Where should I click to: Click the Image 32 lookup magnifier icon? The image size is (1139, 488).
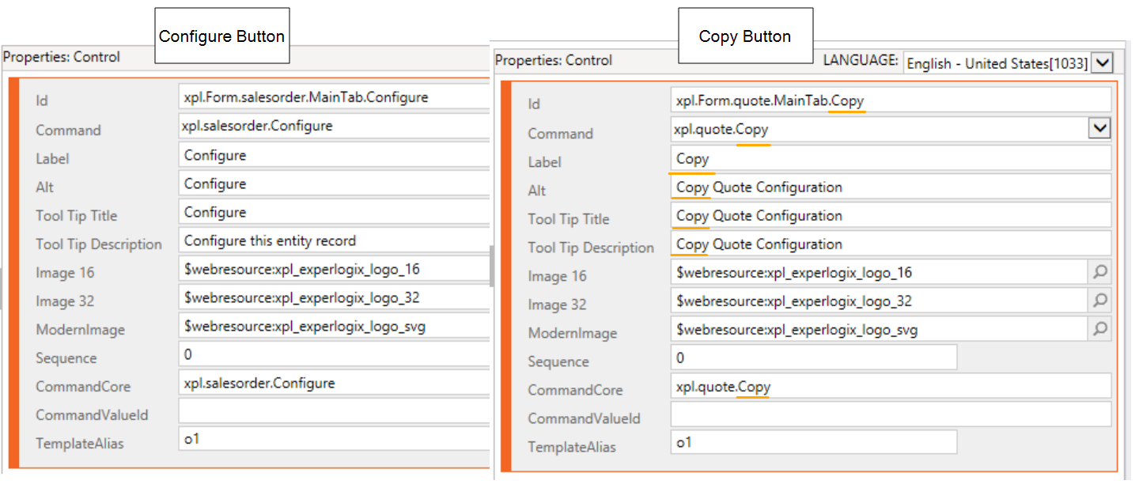1099,301
